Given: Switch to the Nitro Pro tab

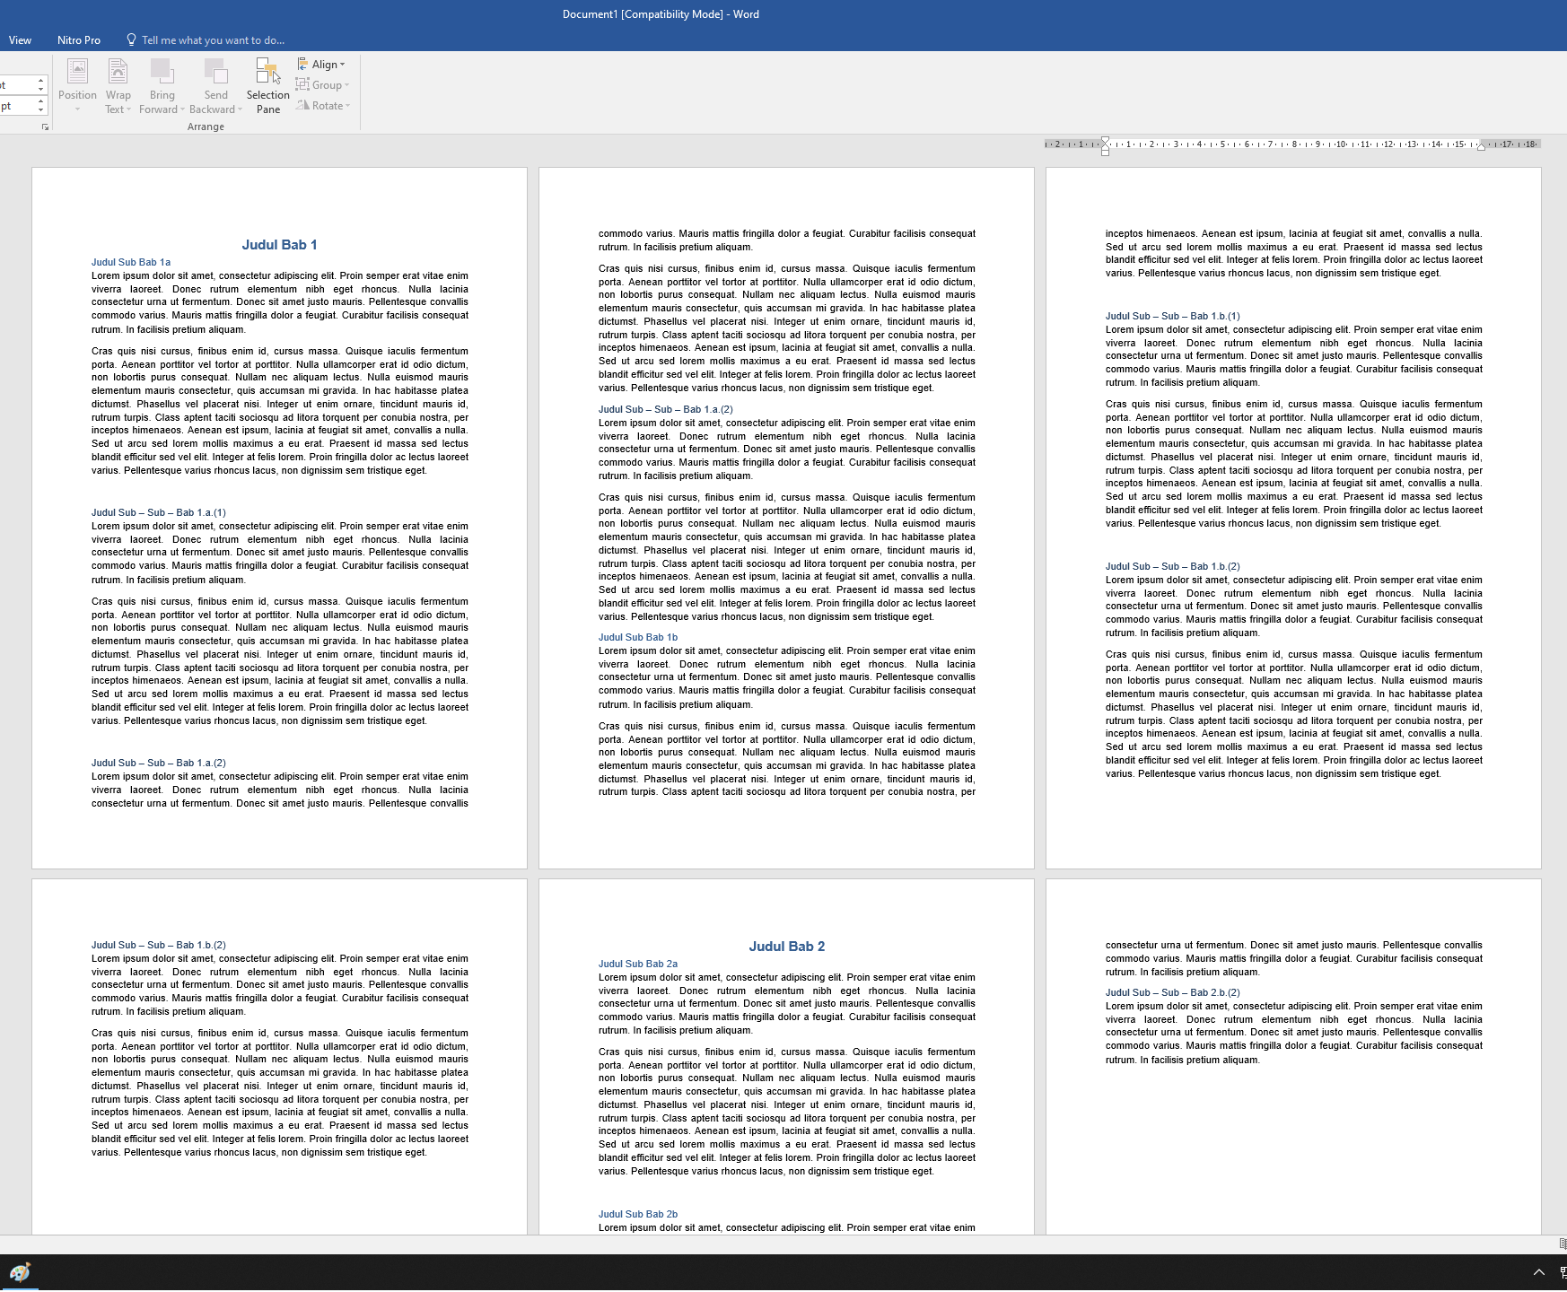Looking at the screenshot, I should pos(79,40).
